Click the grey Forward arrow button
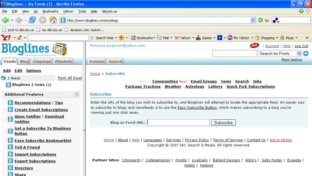 click(x=19, y=20)
